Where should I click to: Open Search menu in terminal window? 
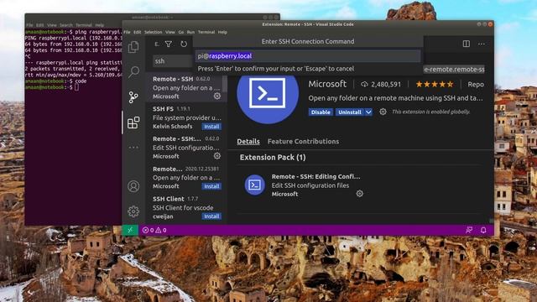66,25
